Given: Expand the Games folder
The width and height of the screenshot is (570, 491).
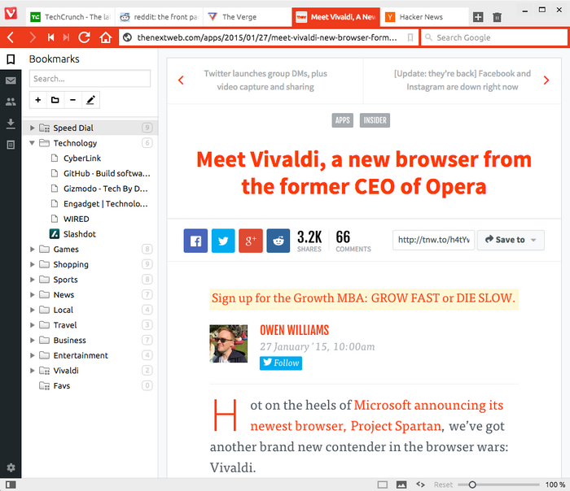Looking at the screenshot, I should pos(32,249).
